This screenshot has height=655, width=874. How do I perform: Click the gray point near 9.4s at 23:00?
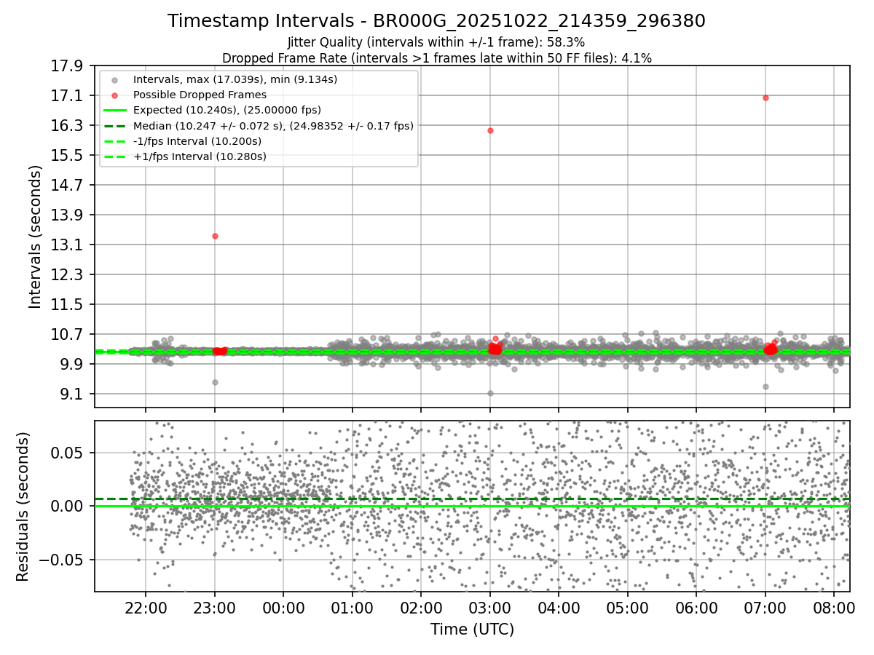[x=215, y=382]
